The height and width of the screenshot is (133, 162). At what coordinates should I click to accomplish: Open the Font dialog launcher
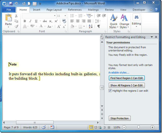(x=66, y=31)
